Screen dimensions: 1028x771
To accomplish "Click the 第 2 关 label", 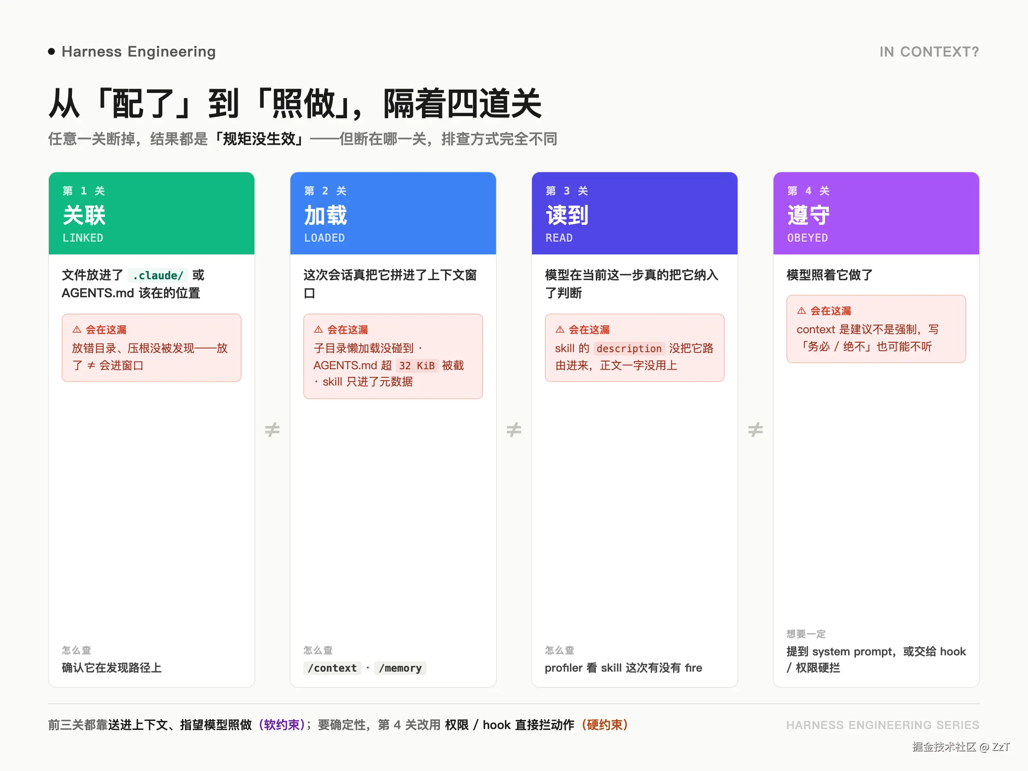I will pyautogui.click(x=325, y=191).
